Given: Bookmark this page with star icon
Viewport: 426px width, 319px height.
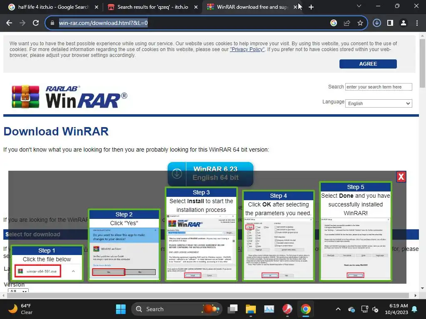Looking at the screenshot, I should (360, 23).
